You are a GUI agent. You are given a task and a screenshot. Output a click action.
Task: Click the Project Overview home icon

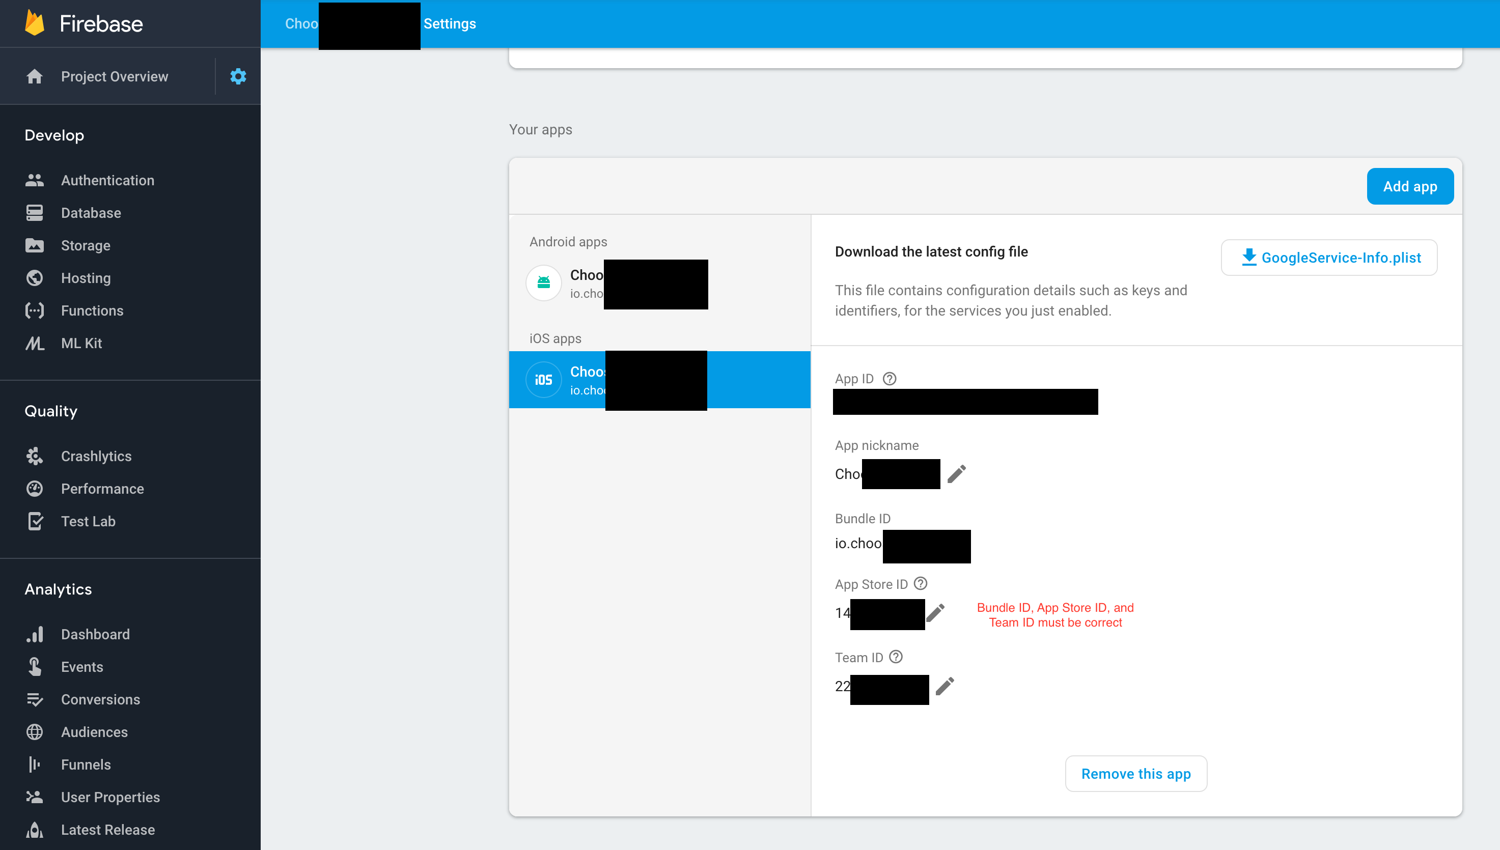(x=35, y=76)
